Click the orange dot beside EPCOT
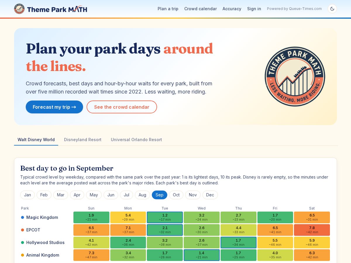 23,230
